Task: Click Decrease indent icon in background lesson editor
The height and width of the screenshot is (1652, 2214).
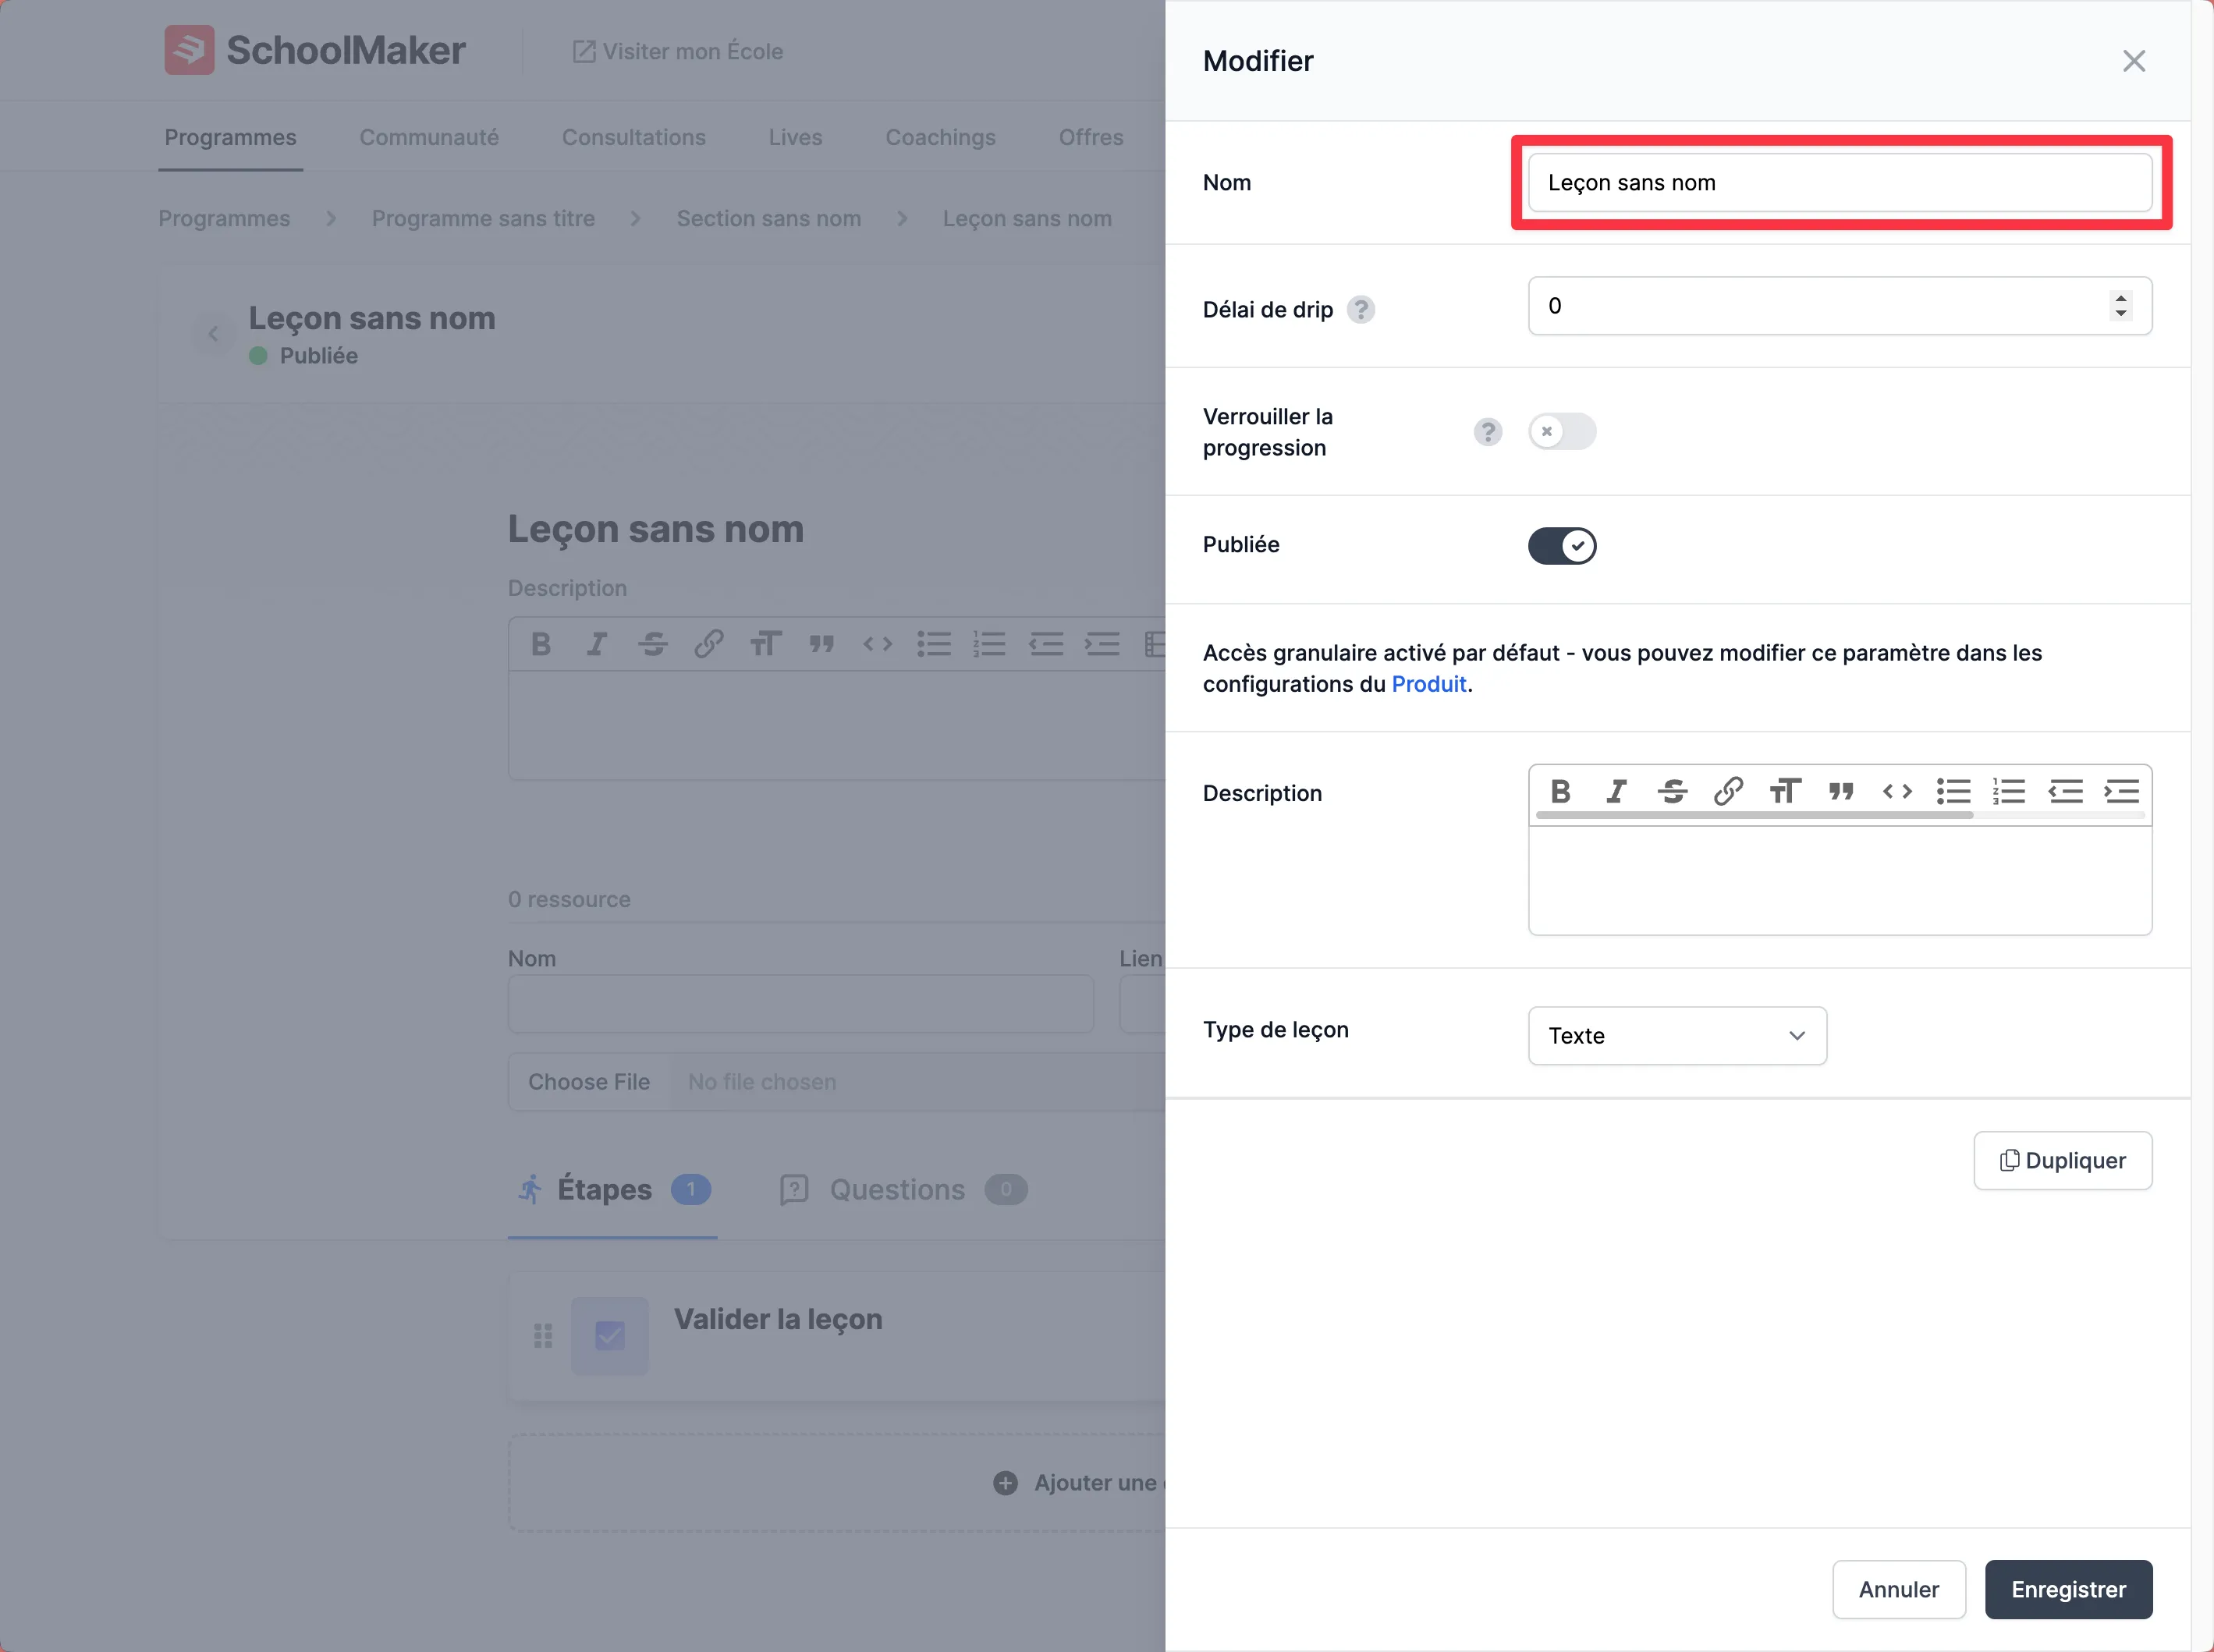Action: click(x=1046, y=644)
